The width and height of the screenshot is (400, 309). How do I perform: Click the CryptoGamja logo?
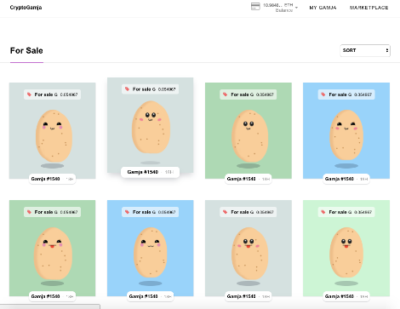tap(26, 8)
